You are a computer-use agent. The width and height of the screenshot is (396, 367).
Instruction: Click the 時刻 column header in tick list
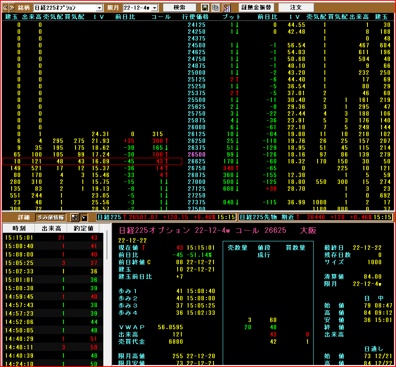point(19,228)
